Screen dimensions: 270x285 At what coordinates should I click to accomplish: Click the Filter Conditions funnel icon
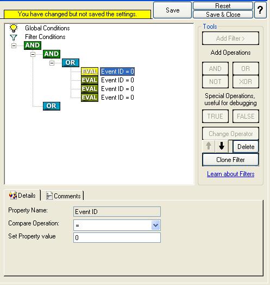(14, 37)
